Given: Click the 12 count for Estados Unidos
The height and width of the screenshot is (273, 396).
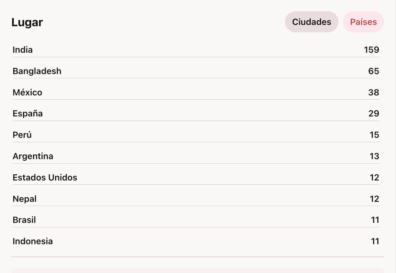Looking at the screenshot, I should coord(374,178).
